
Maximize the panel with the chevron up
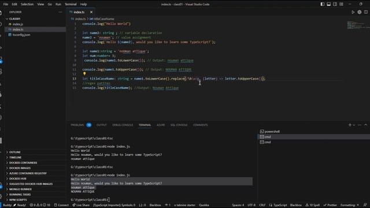pyautogui.click(x=366, y=125)
